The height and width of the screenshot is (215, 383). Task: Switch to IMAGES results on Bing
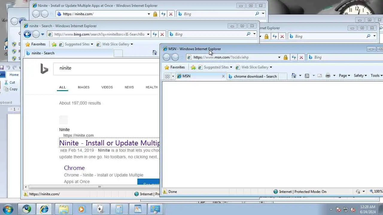click(x=83, y=87)
